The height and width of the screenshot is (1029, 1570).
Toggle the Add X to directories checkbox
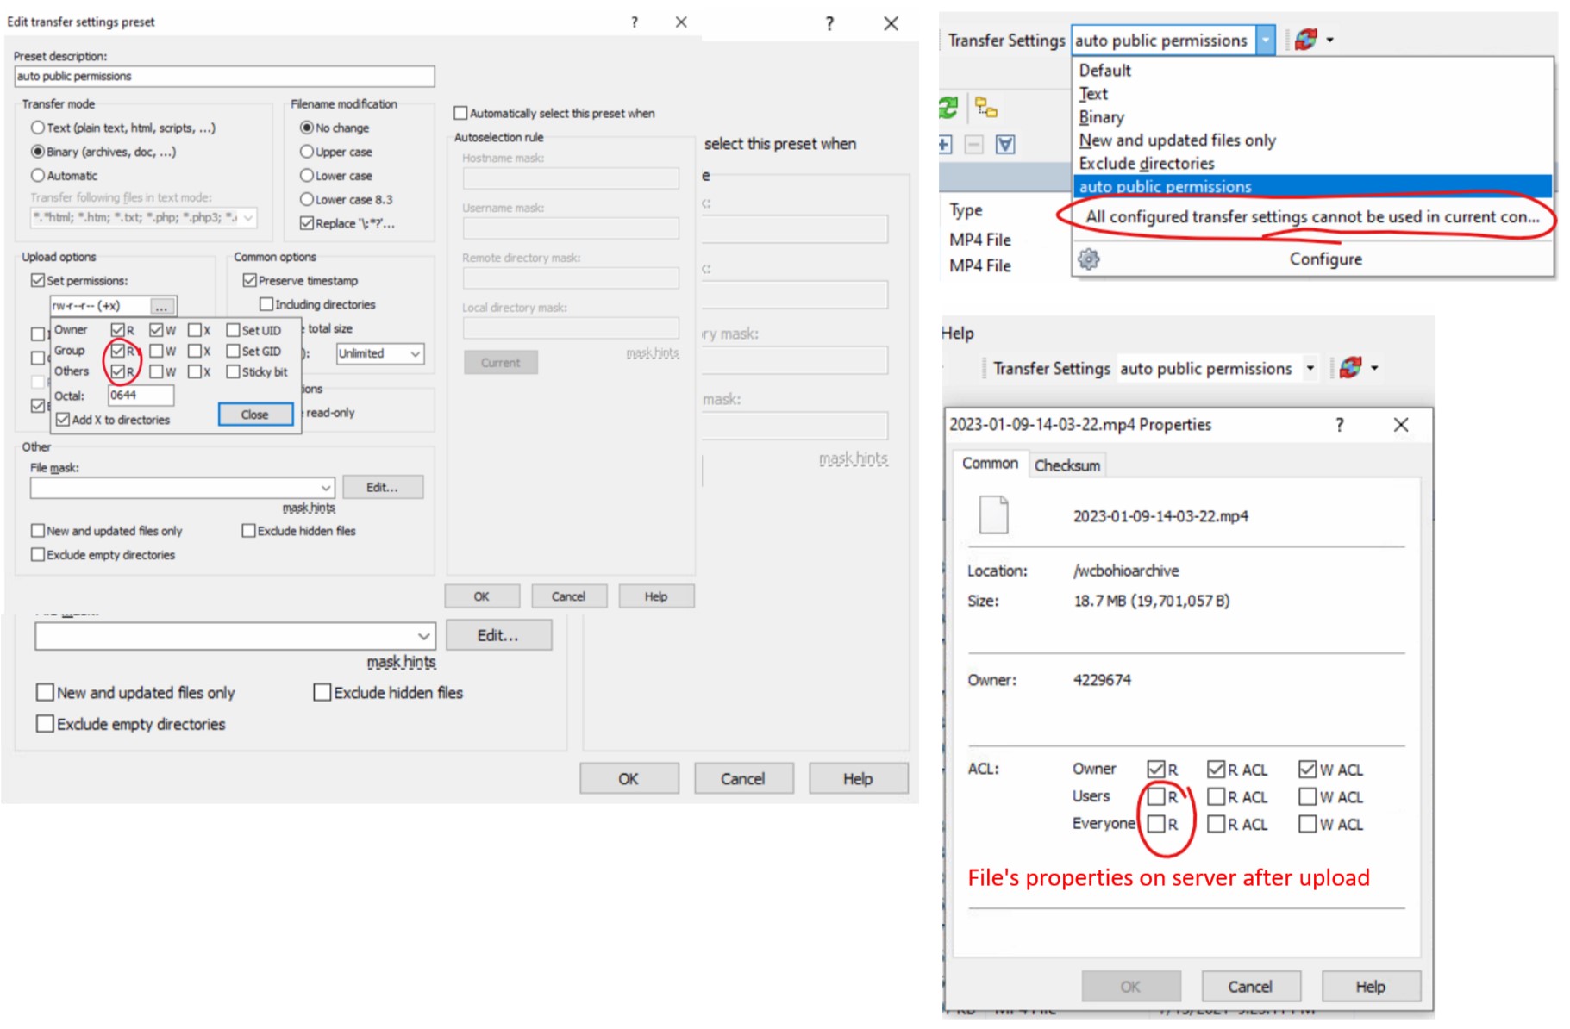63,420
